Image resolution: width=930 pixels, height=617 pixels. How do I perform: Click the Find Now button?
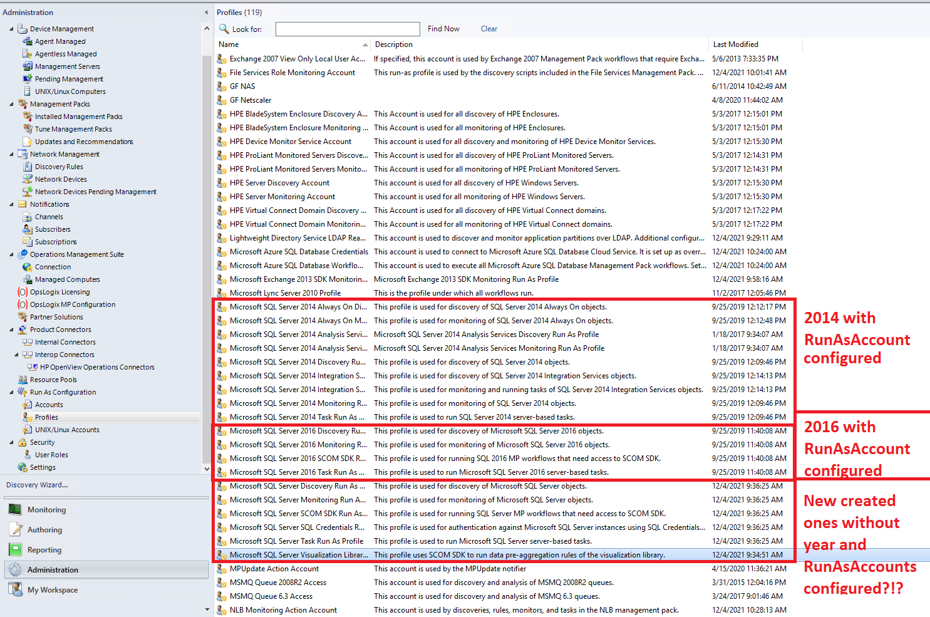tap(443, 28)
